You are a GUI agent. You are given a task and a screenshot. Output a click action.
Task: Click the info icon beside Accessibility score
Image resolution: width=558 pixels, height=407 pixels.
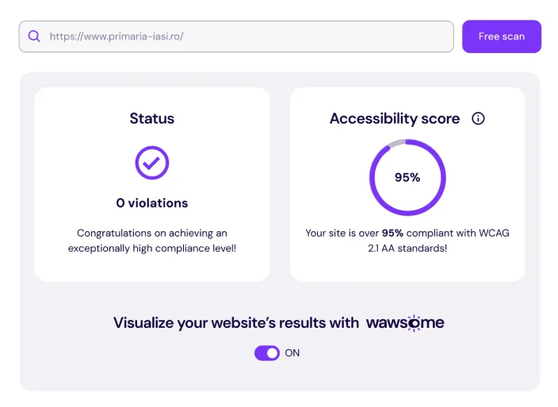point(478,119)
